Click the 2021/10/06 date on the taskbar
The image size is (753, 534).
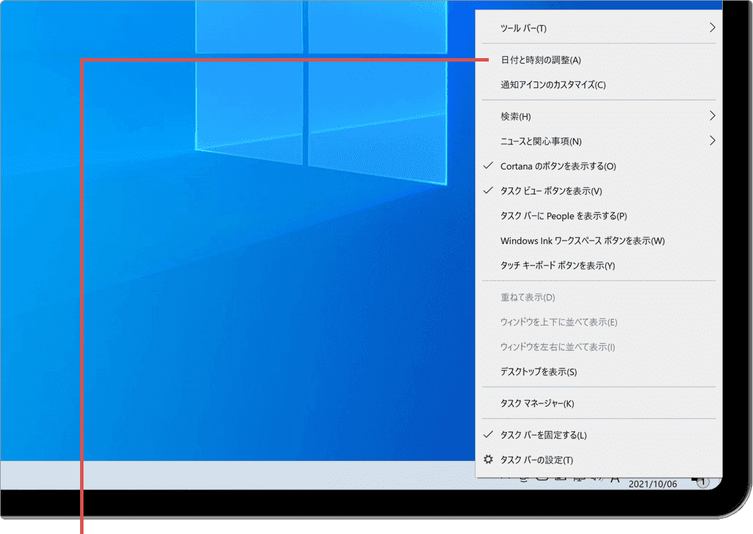[652, 484]
